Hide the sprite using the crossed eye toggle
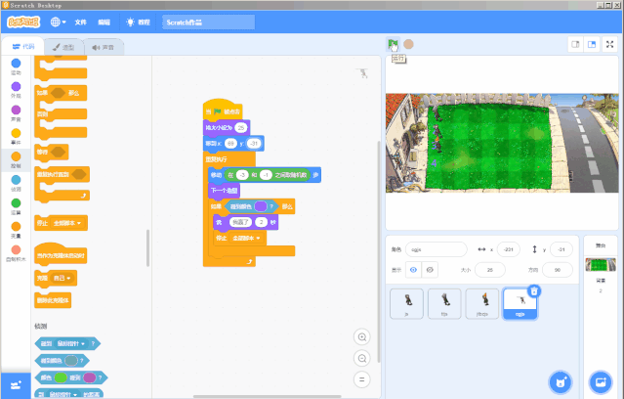The height and width of the screenshot is (399, 624). pos(430,270)
